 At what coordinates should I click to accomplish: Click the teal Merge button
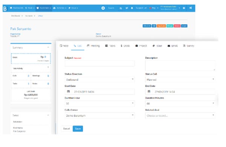pyautogui.click(x=170, y=26)
